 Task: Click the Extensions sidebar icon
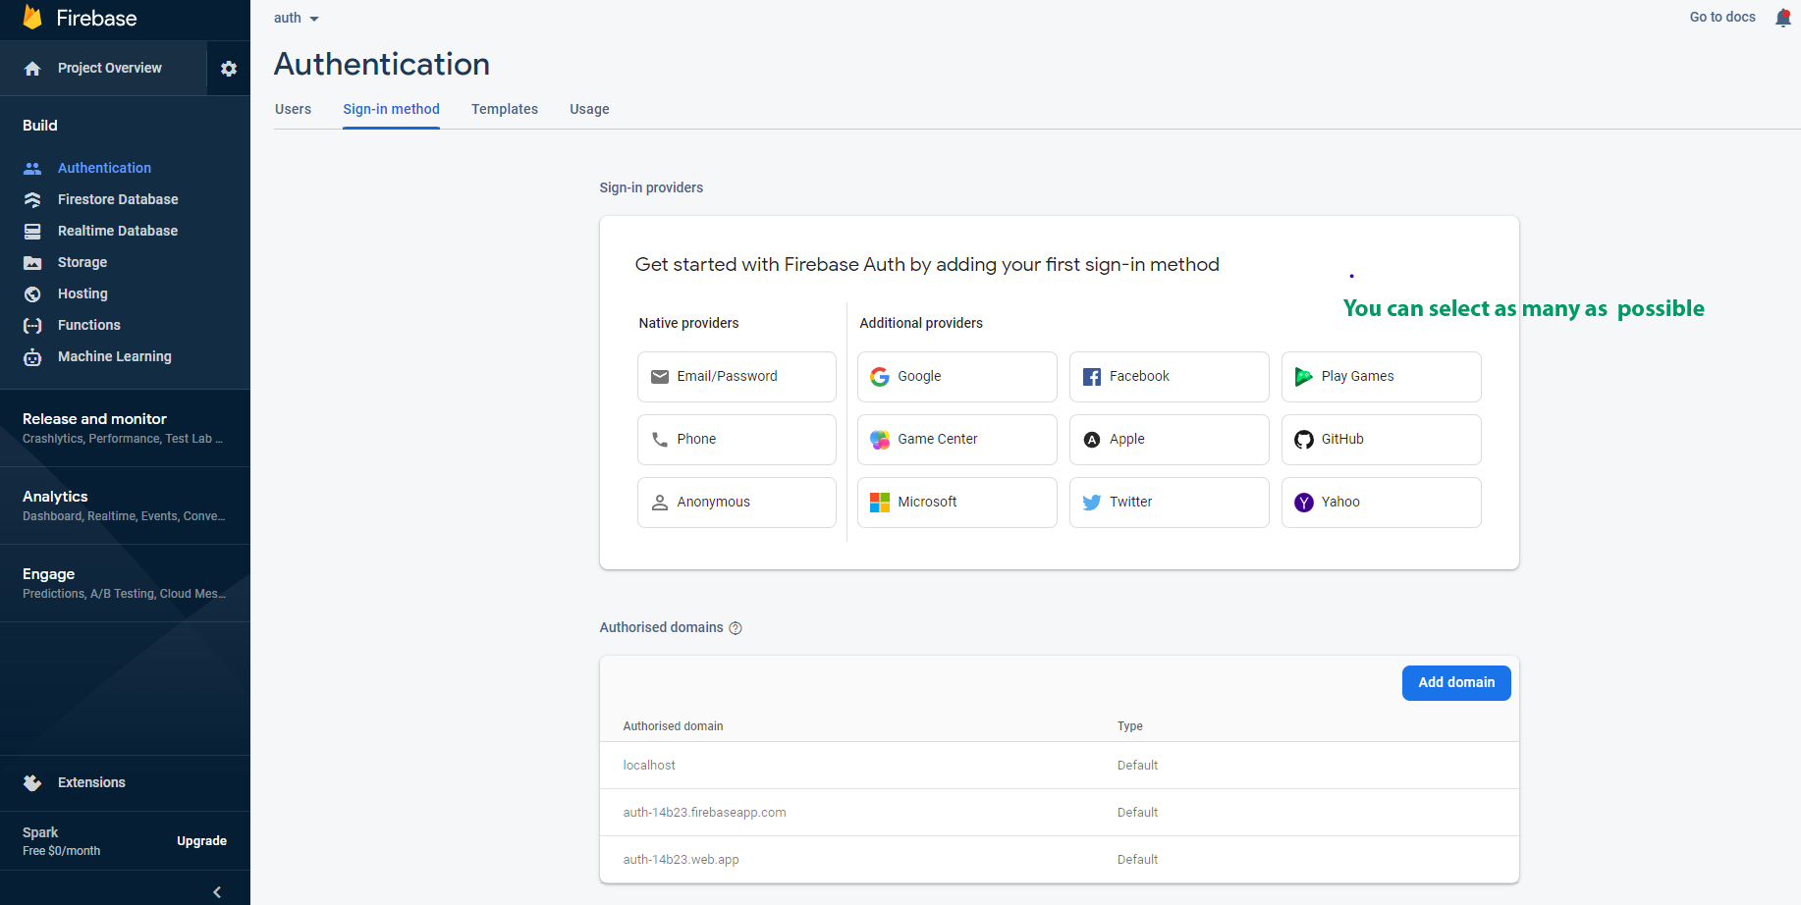(x=32, y=782)
